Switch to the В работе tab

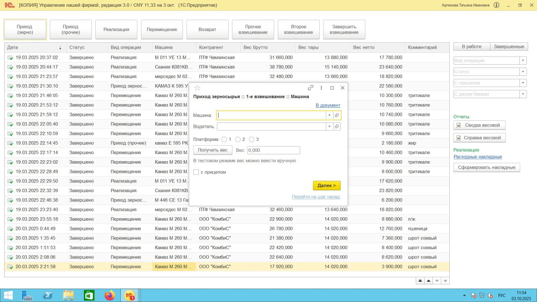(x=472, y=47)
